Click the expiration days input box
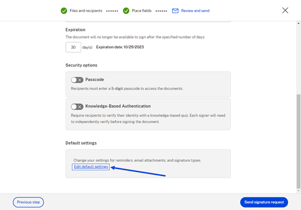 point(73,47)
